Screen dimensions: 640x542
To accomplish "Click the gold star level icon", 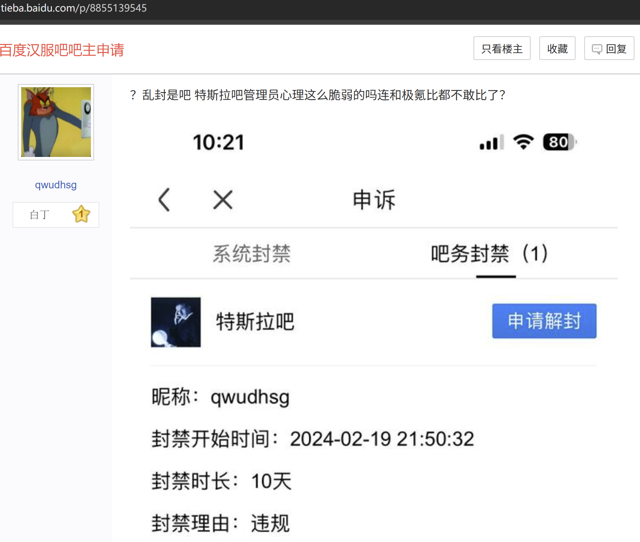I will [x=81, y=214].
